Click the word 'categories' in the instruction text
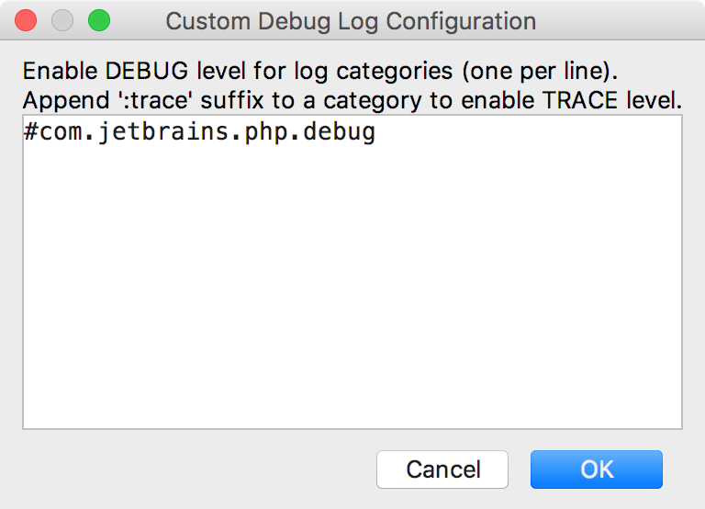This screenshot has height=509, width=705. 395,72
